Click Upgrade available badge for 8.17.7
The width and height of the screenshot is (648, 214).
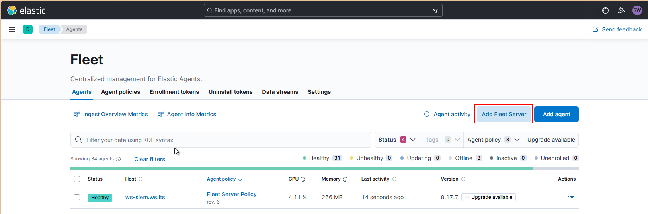point(488,197)
